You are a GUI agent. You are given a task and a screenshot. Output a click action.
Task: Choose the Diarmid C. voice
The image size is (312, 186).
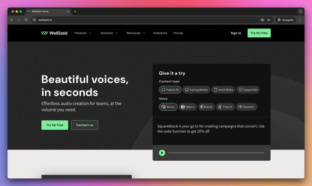pyautogui.click(x=247, y=107)
